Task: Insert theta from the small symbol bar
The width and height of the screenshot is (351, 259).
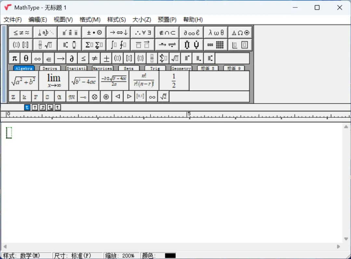Action: pyautogui.click(x=26, y=58)
